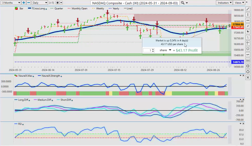Click the blue minus zoom-out button
This screenshot has height=146, width=252.
[x=29, y=2]
